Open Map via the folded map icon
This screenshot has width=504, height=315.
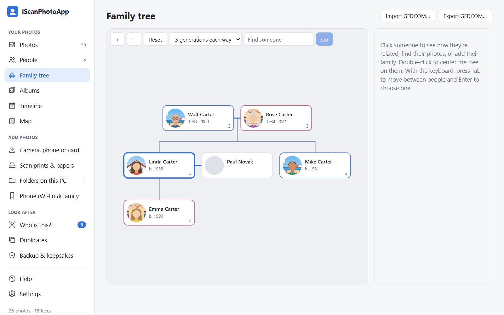pyautogui.click(x=12, y=121)
